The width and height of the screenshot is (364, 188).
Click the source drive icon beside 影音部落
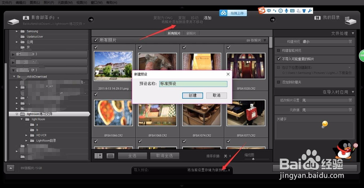(x=13, y=21)
